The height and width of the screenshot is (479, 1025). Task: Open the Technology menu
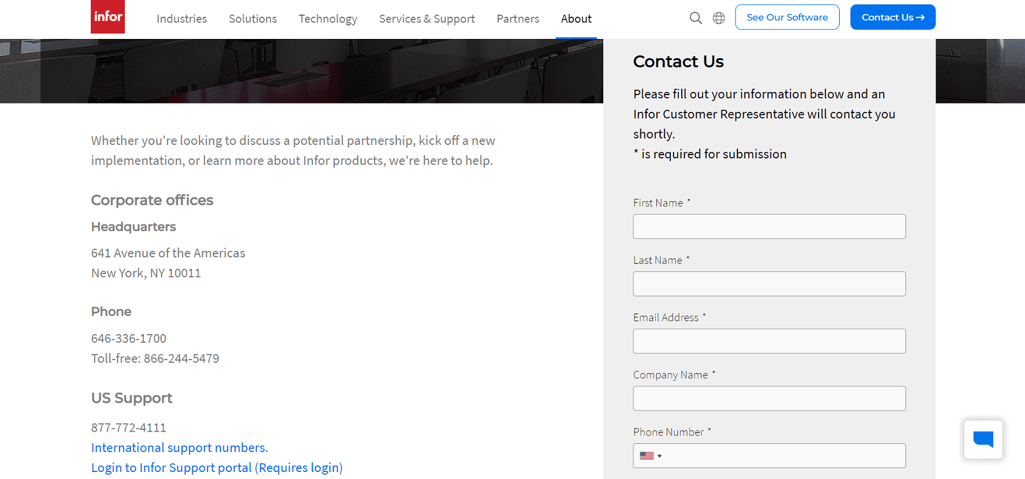pyautogui.click(x=328, y=19)
